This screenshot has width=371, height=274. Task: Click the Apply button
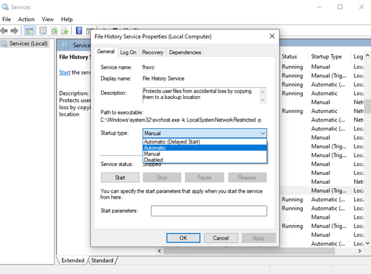point(259,238)
